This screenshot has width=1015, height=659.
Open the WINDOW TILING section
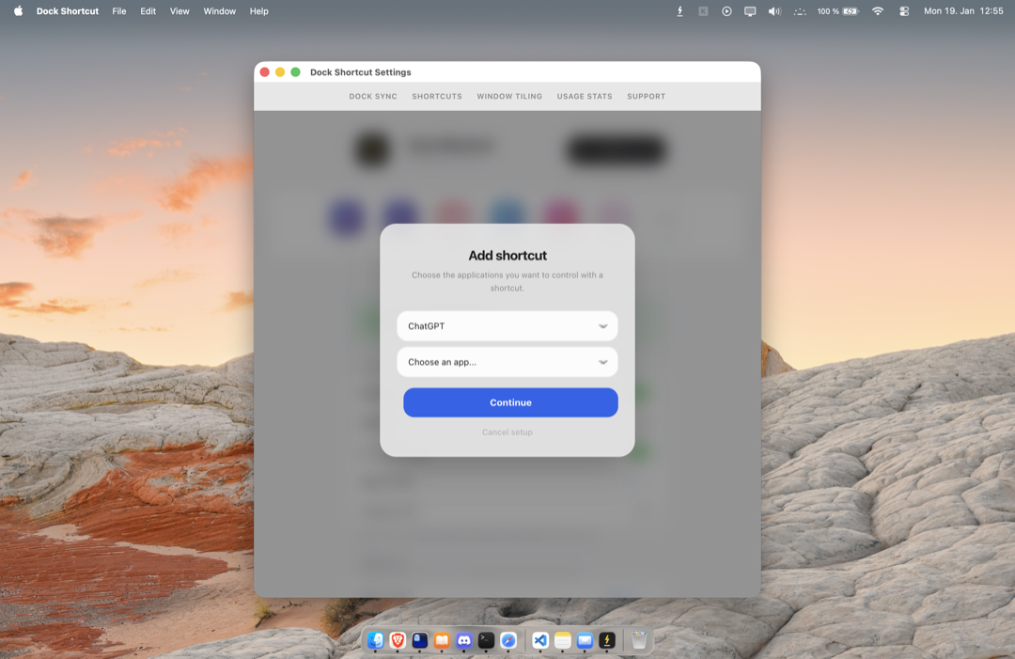509,96
